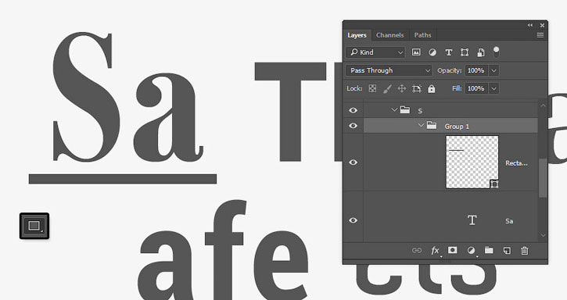567x300 pixels.
Task: Click the Recta... layer name
Action: tap(516, 163)
